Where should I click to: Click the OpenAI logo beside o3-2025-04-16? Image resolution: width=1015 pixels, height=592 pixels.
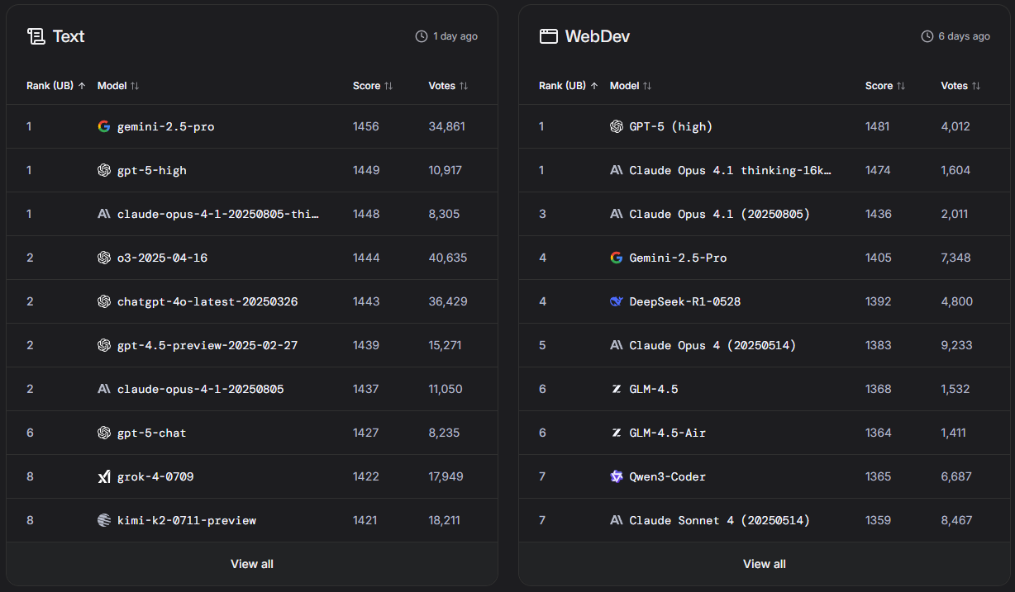(104, 258)
